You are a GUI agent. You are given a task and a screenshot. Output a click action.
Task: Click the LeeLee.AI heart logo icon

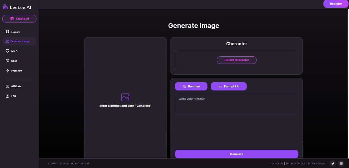5,7
